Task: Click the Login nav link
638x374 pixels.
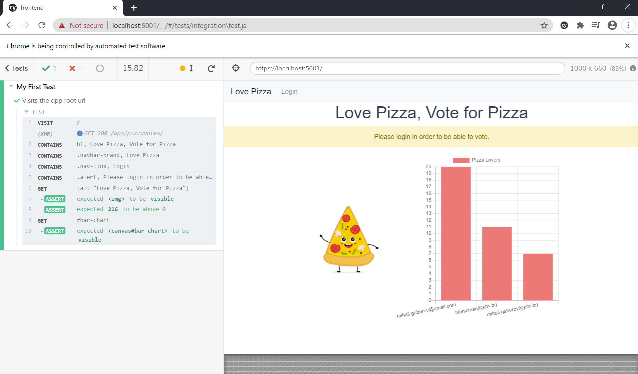Action: 289,91
